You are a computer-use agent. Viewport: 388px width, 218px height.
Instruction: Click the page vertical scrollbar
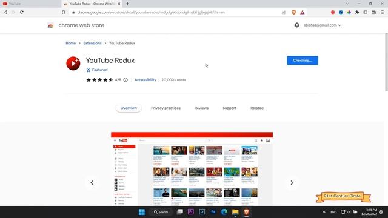(386, 62)
